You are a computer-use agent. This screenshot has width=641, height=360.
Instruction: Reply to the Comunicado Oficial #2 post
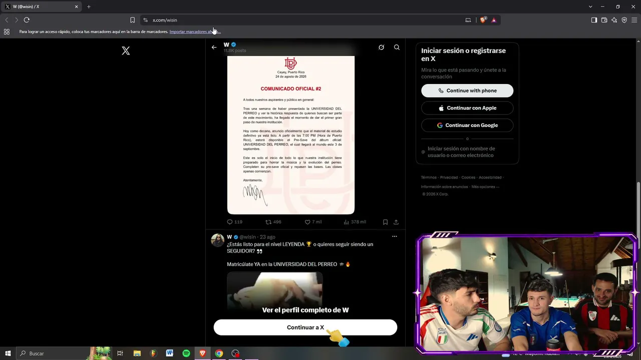(234, 222)
